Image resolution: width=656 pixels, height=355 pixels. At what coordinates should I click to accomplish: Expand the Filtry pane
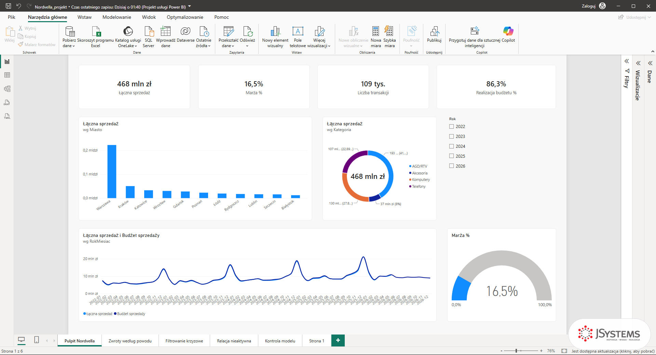(627, 61)
